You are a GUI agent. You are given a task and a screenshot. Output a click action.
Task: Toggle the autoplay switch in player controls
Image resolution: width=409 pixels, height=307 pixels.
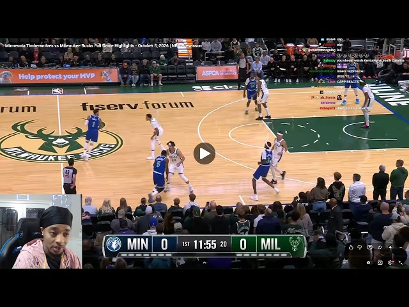[369, 263]
